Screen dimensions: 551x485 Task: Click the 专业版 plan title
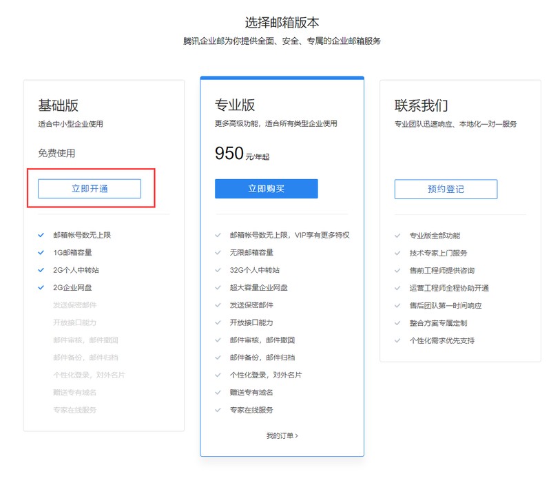tap(235, 105)
